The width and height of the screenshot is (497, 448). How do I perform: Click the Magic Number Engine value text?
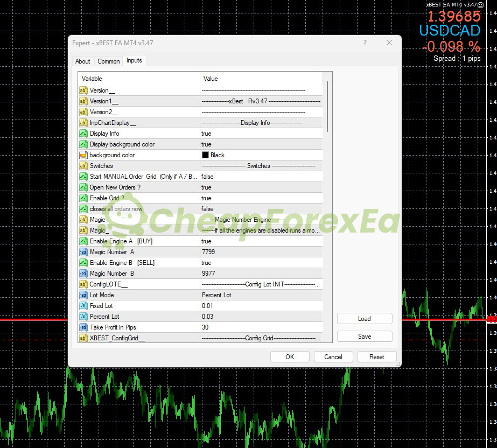click(244, 220)
